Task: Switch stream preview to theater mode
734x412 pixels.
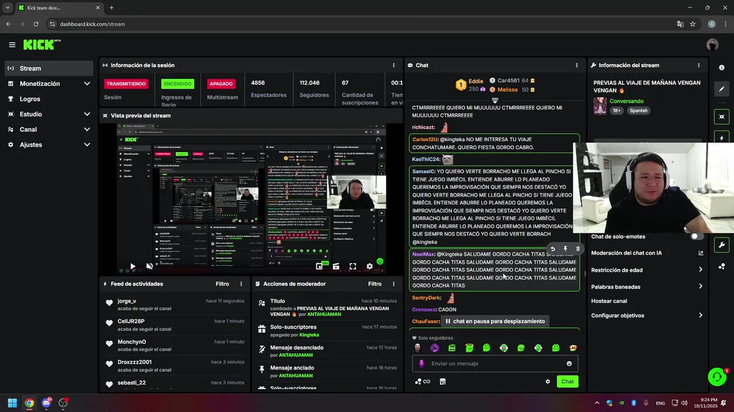Action: coord(336,266)
